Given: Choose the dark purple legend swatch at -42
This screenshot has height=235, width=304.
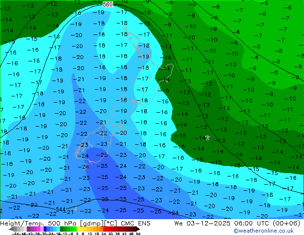Looking at the screenshot, I should (x=28, y=229).
